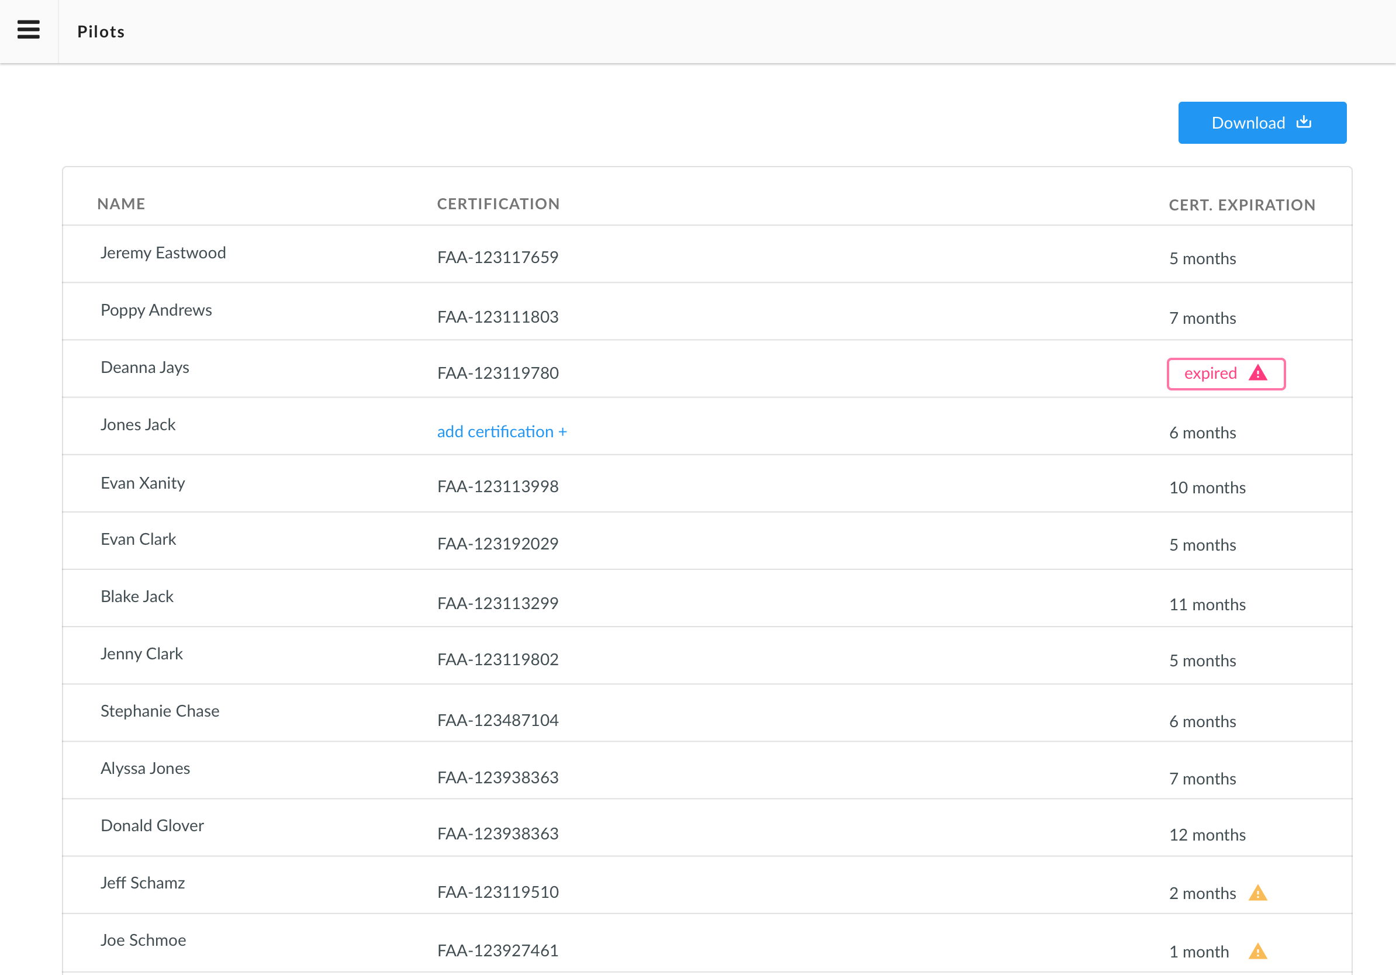Click the CERTIFICATION column header
1396x975 pixels.
pyautogui.click(x=499, y=203)
